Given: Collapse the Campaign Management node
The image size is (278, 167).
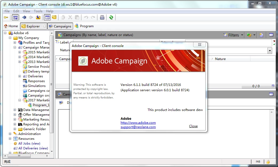Looking at the screenshot, I should (15, 47).
